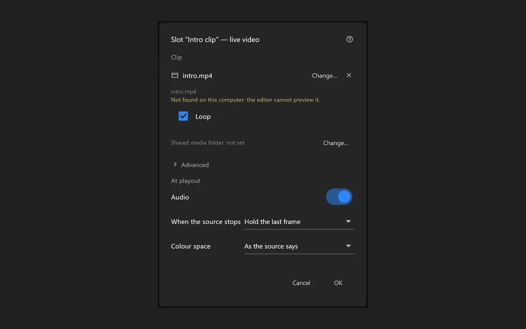Click the grey intro.mp4 path text
The height and width of the screenshot is (329, 526).
(184, 92)
